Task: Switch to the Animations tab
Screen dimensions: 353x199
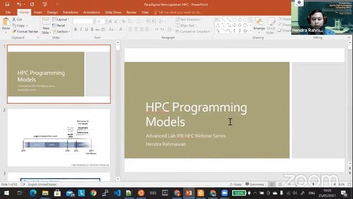Action: coord(92,12)
